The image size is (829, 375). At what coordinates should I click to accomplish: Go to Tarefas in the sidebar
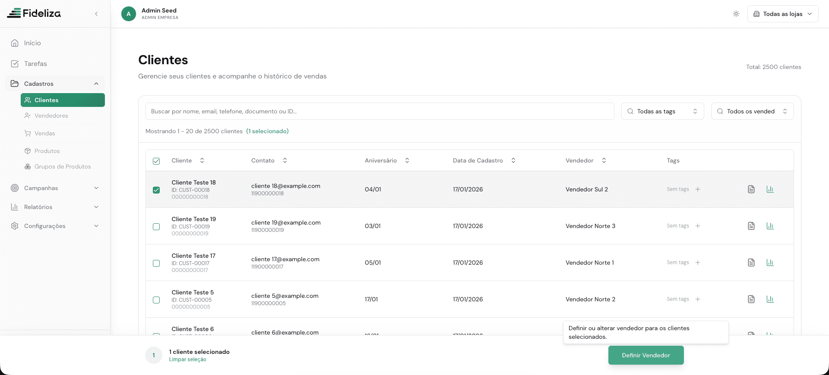pos(35,64)
